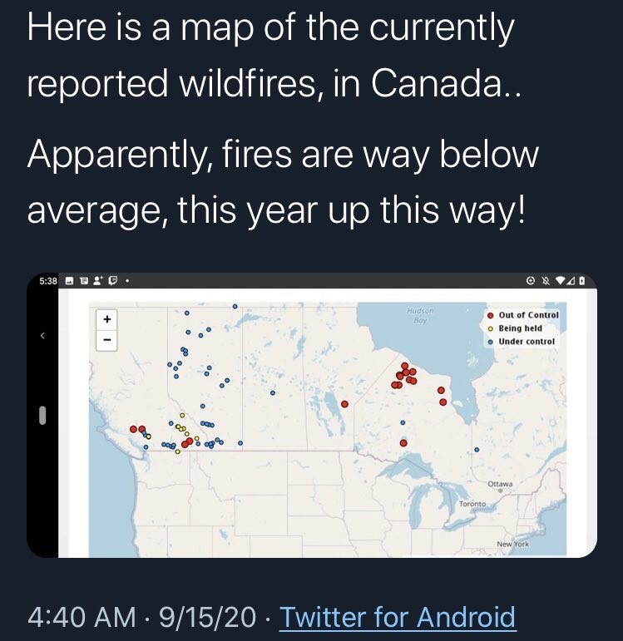
Task: Tap the back chevron on the phone's left edge
Action: [x=42, y=336]
